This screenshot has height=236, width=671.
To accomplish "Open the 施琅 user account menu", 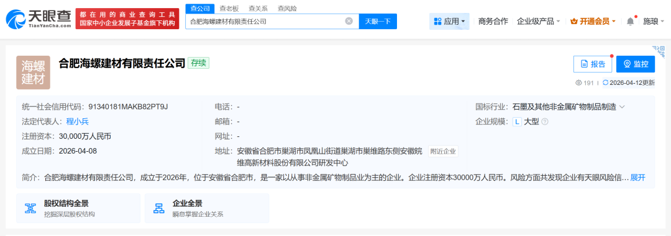I will (x=654, y=21).
